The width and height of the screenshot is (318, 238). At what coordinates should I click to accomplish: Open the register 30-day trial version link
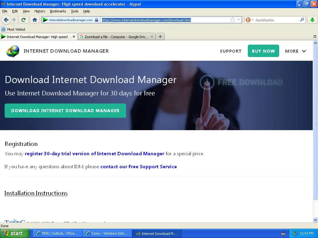click(94, 154)
